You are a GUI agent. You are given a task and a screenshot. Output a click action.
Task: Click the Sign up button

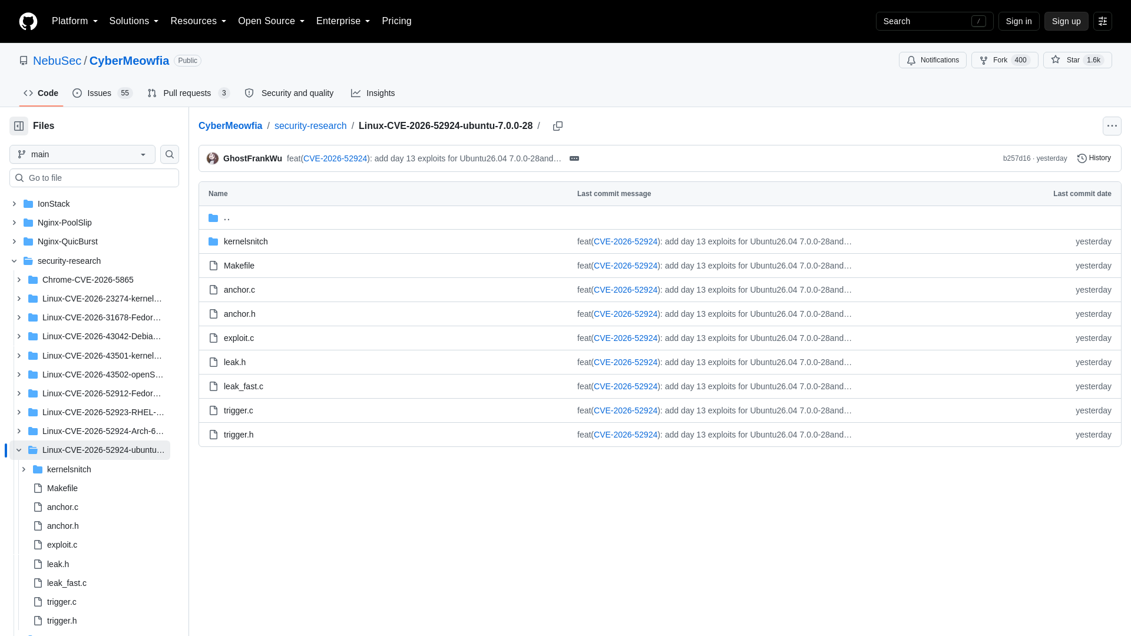(x=1066, y=21)
